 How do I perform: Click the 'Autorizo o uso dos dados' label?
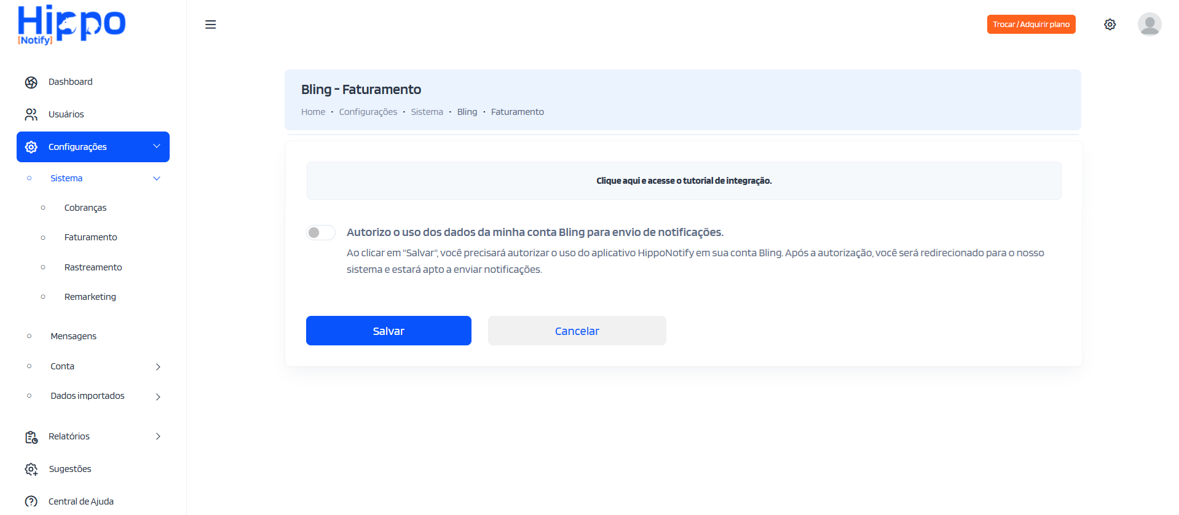pyautogui.click(x=535, y=232)
